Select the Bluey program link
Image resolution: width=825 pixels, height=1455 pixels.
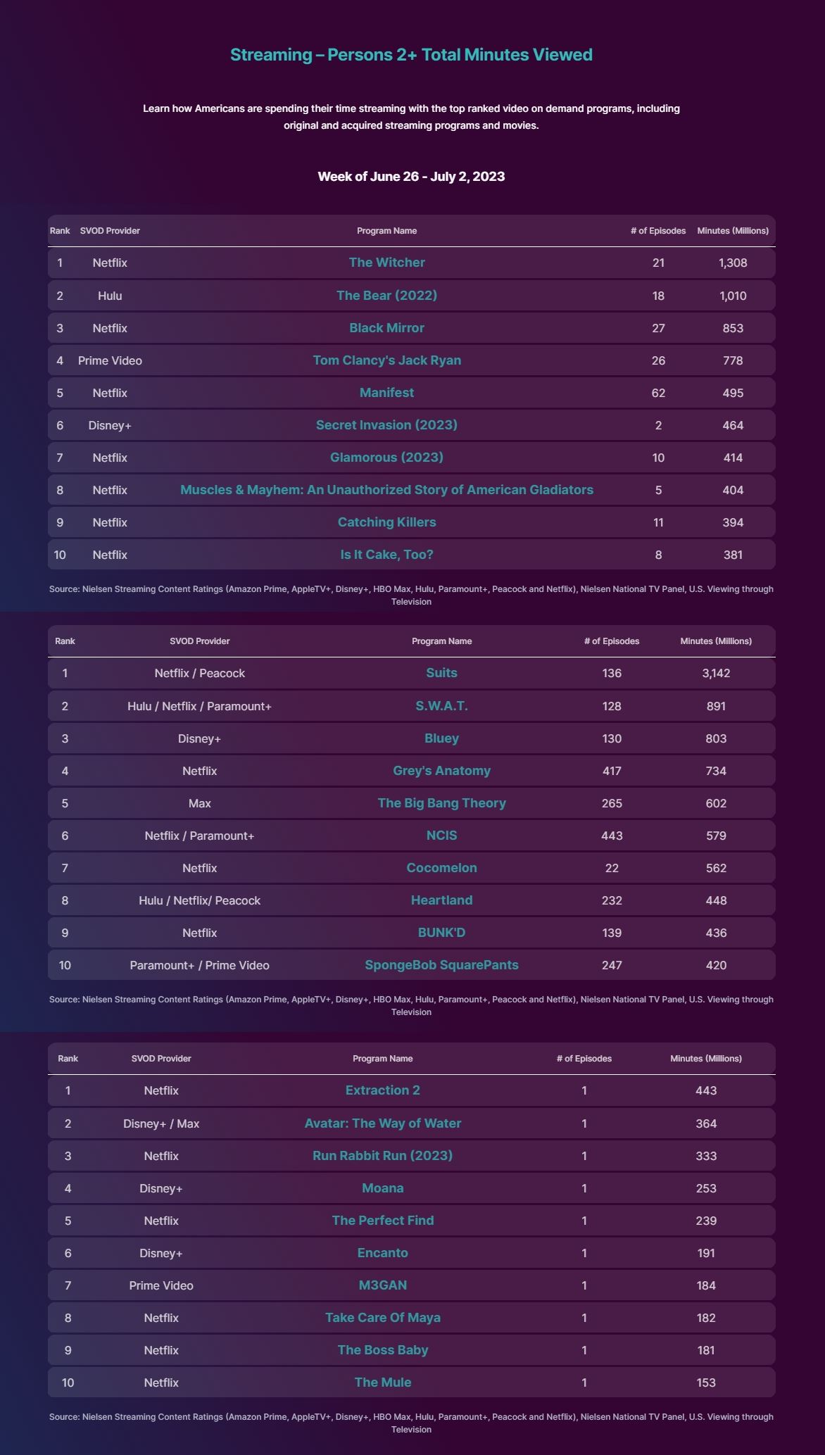click(441, 738)
